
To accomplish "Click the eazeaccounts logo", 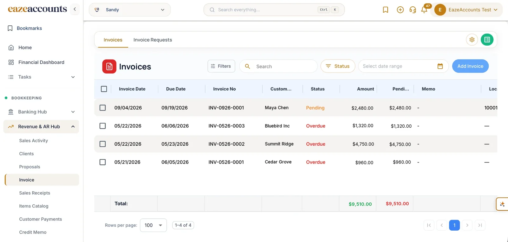I will click(37, 9).
